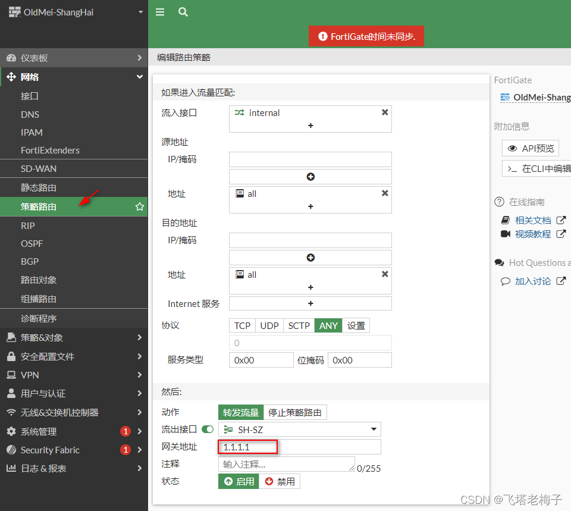Image resolution: width=571 pixels, height=511 pixels.
Task: Click the 相关文档 external link icon
Action: [561, 220]
